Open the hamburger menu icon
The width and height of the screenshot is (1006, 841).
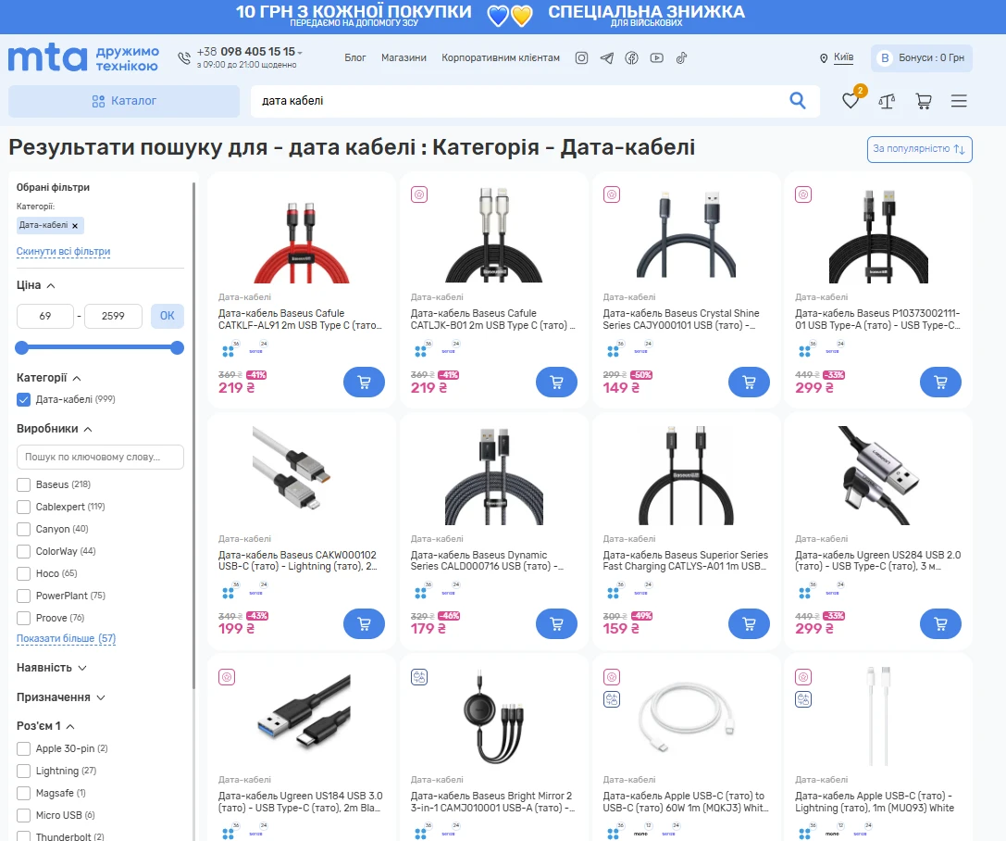tap(959, 101)
